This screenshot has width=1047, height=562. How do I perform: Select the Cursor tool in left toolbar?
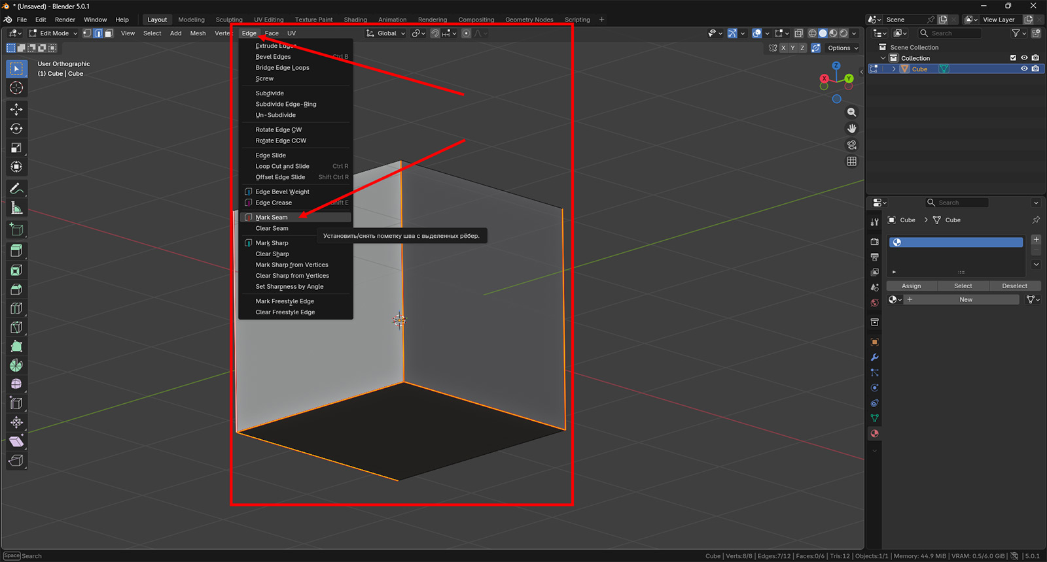[16, 88]
